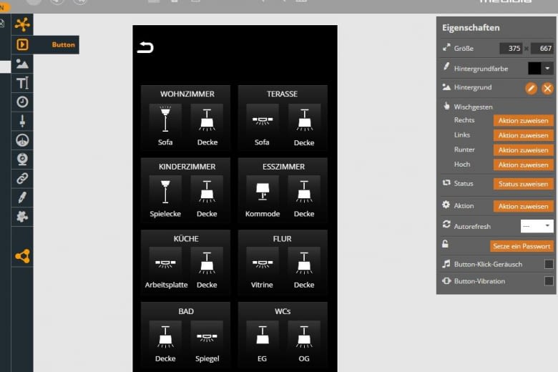Screen dimensions: 558x372
Task: Assign action to Rechts swipe gesture
Action: (x=523, y=120)
